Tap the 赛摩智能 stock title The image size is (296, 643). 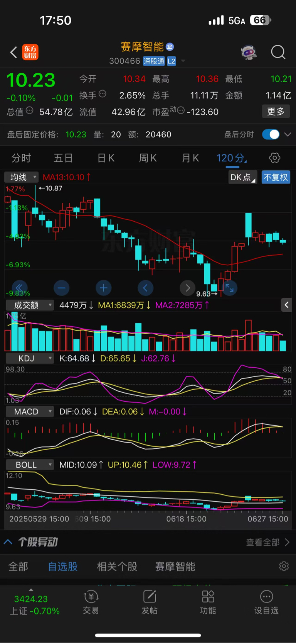click(142, 47)
